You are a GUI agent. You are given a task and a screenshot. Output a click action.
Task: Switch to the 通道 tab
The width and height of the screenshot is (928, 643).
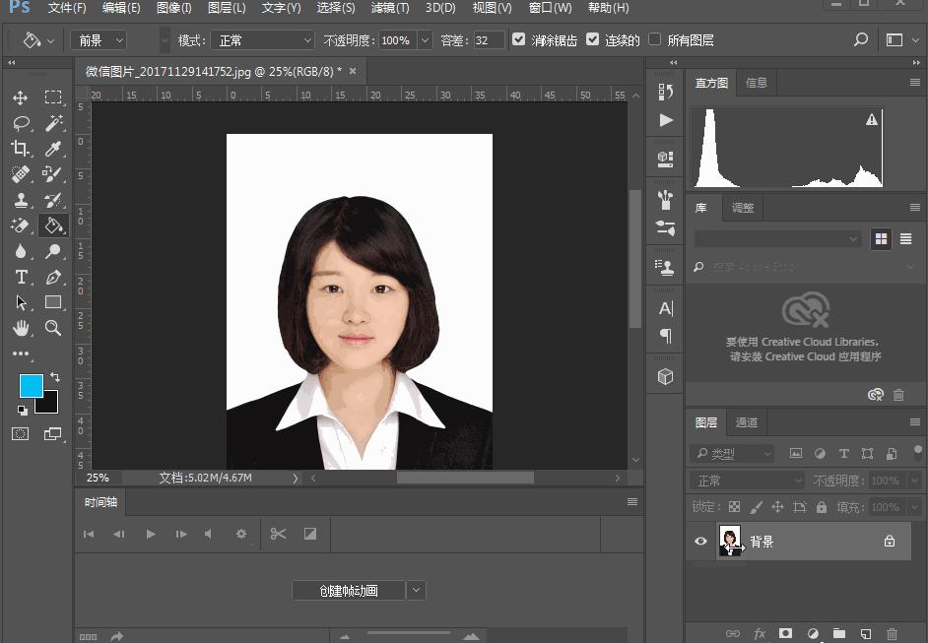click(x=746, y=421)
